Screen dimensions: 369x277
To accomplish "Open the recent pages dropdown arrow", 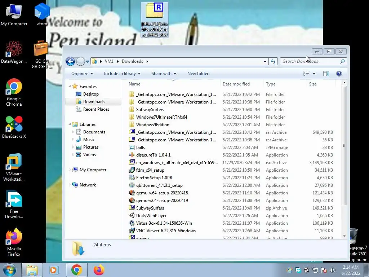I will tap(88, 61).
